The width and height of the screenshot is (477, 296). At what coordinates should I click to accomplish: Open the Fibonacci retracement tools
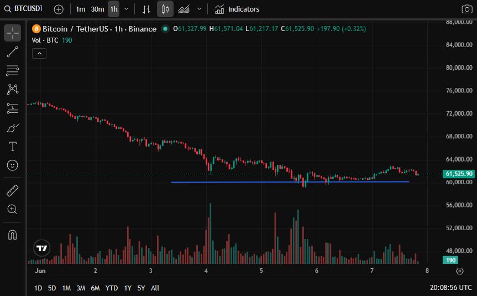tap(13, 71)
